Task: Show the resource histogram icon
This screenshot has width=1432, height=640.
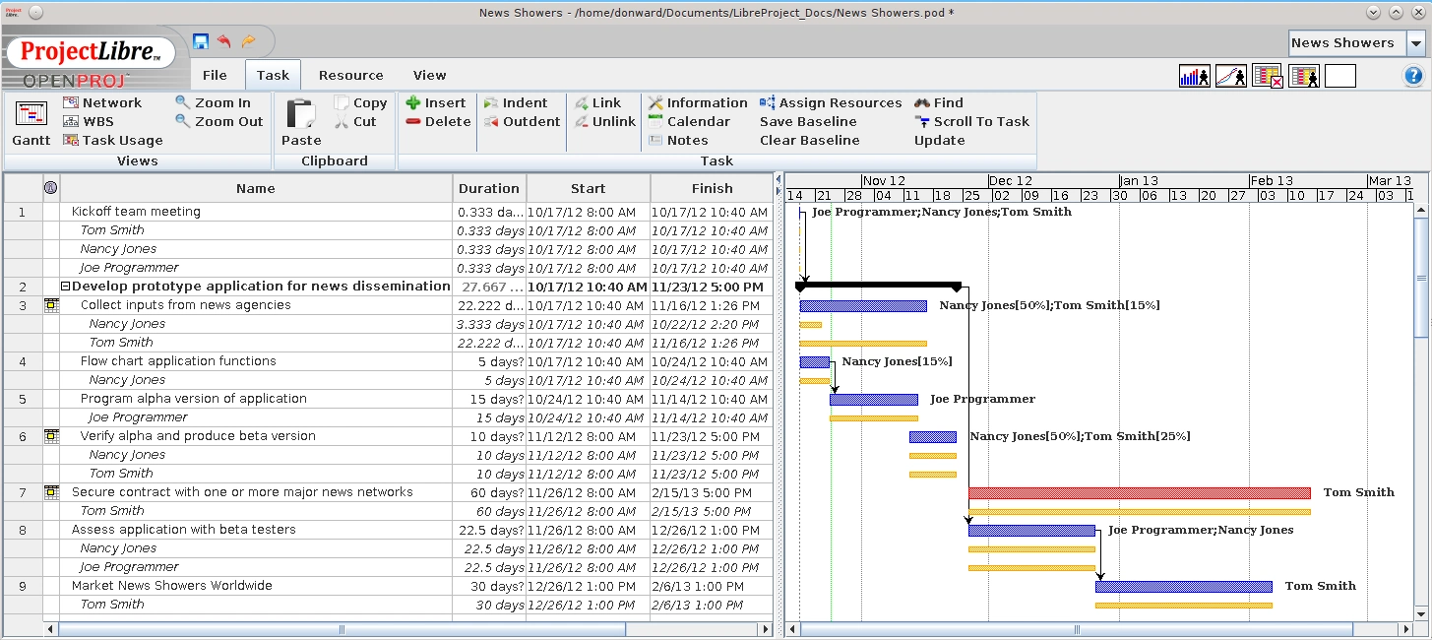Action: click(x=1194, y=76)
